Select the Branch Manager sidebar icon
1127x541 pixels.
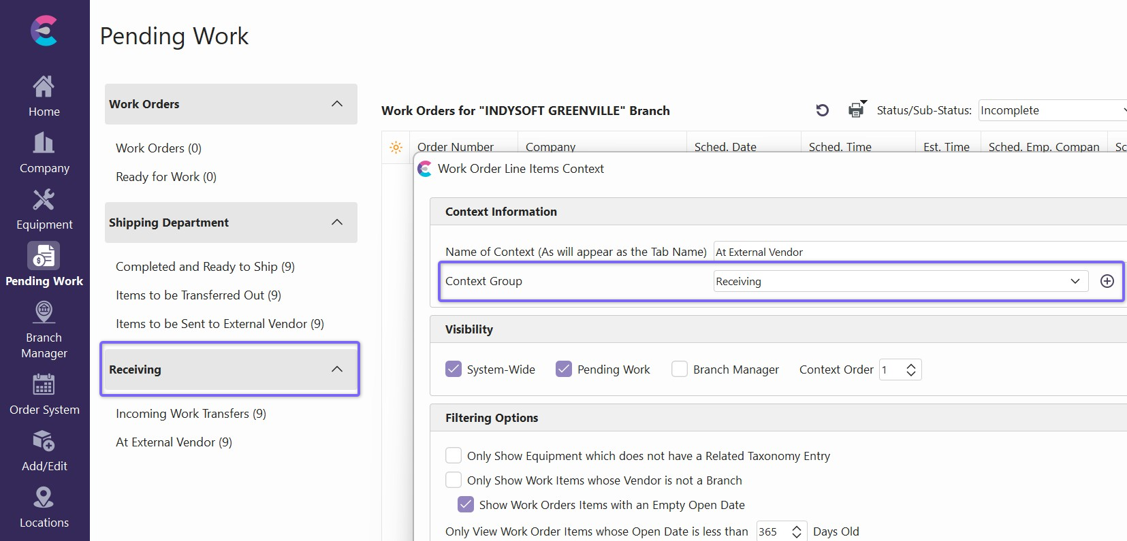click(x=44, y=313)
